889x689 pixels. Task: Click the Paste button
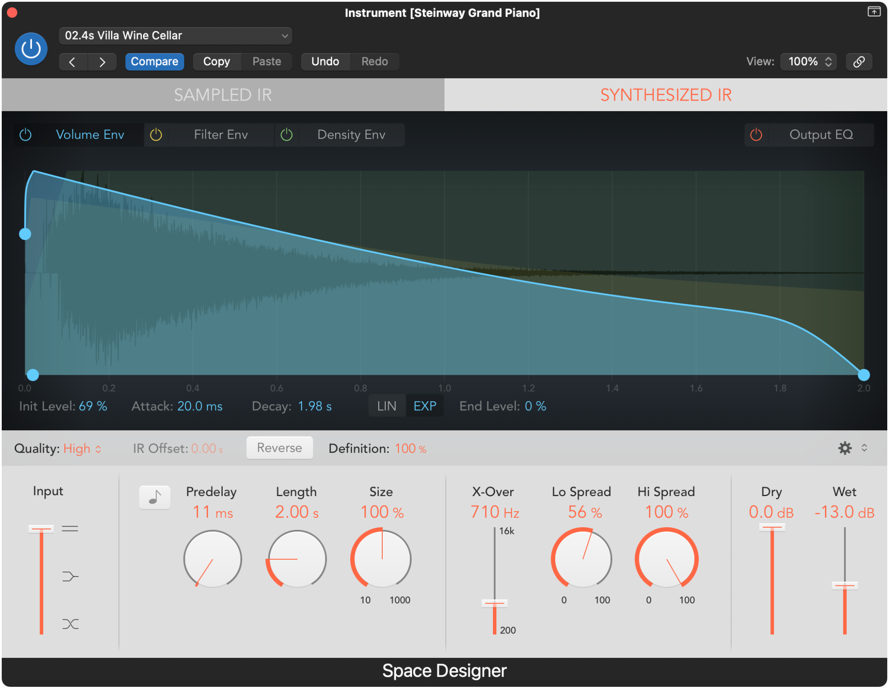tap(267, 61)
